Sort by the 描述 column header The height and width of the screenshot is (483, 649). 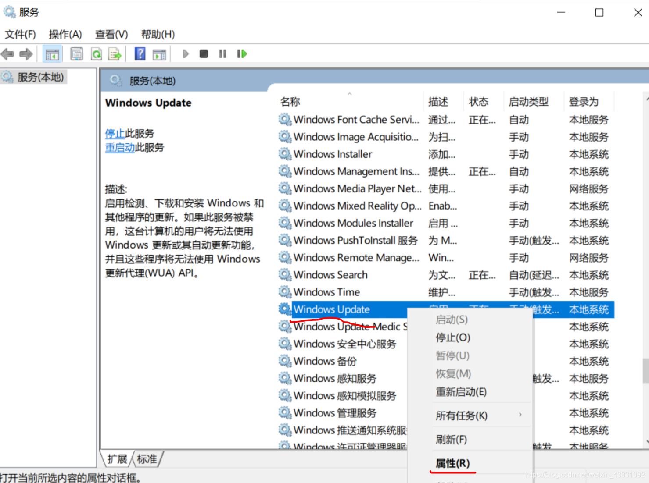(443, 102)
